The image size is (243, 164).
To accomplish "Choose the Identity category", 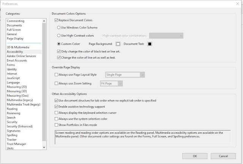I will [x=12, y=69].
